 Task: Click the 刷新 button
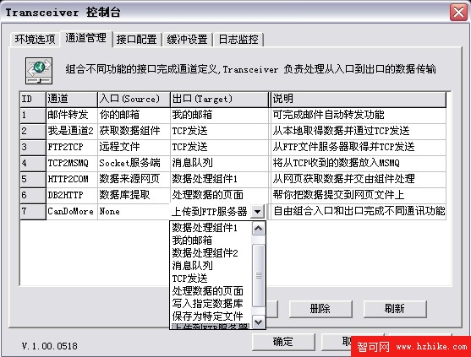pyautogui.click(x=395, y=309)
